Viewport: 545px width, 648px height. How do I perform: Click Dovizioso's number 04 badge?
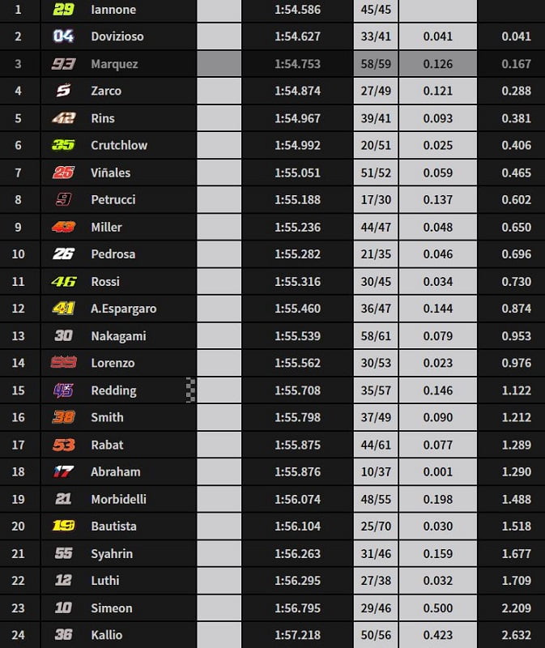click(x=63, y=36)
